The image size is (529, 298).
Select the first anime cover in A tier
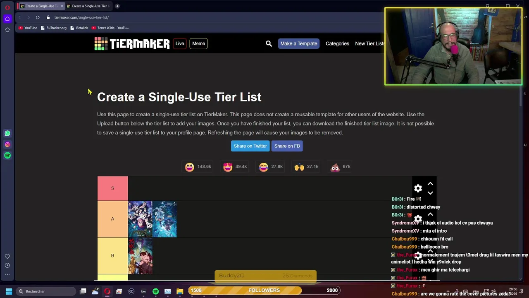140,219
